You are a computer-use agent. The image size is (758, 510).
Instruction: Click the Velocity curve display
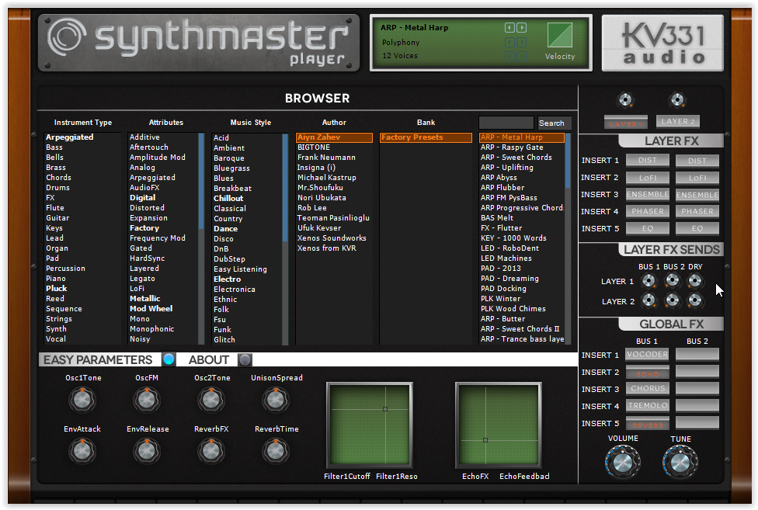point(560,35)
